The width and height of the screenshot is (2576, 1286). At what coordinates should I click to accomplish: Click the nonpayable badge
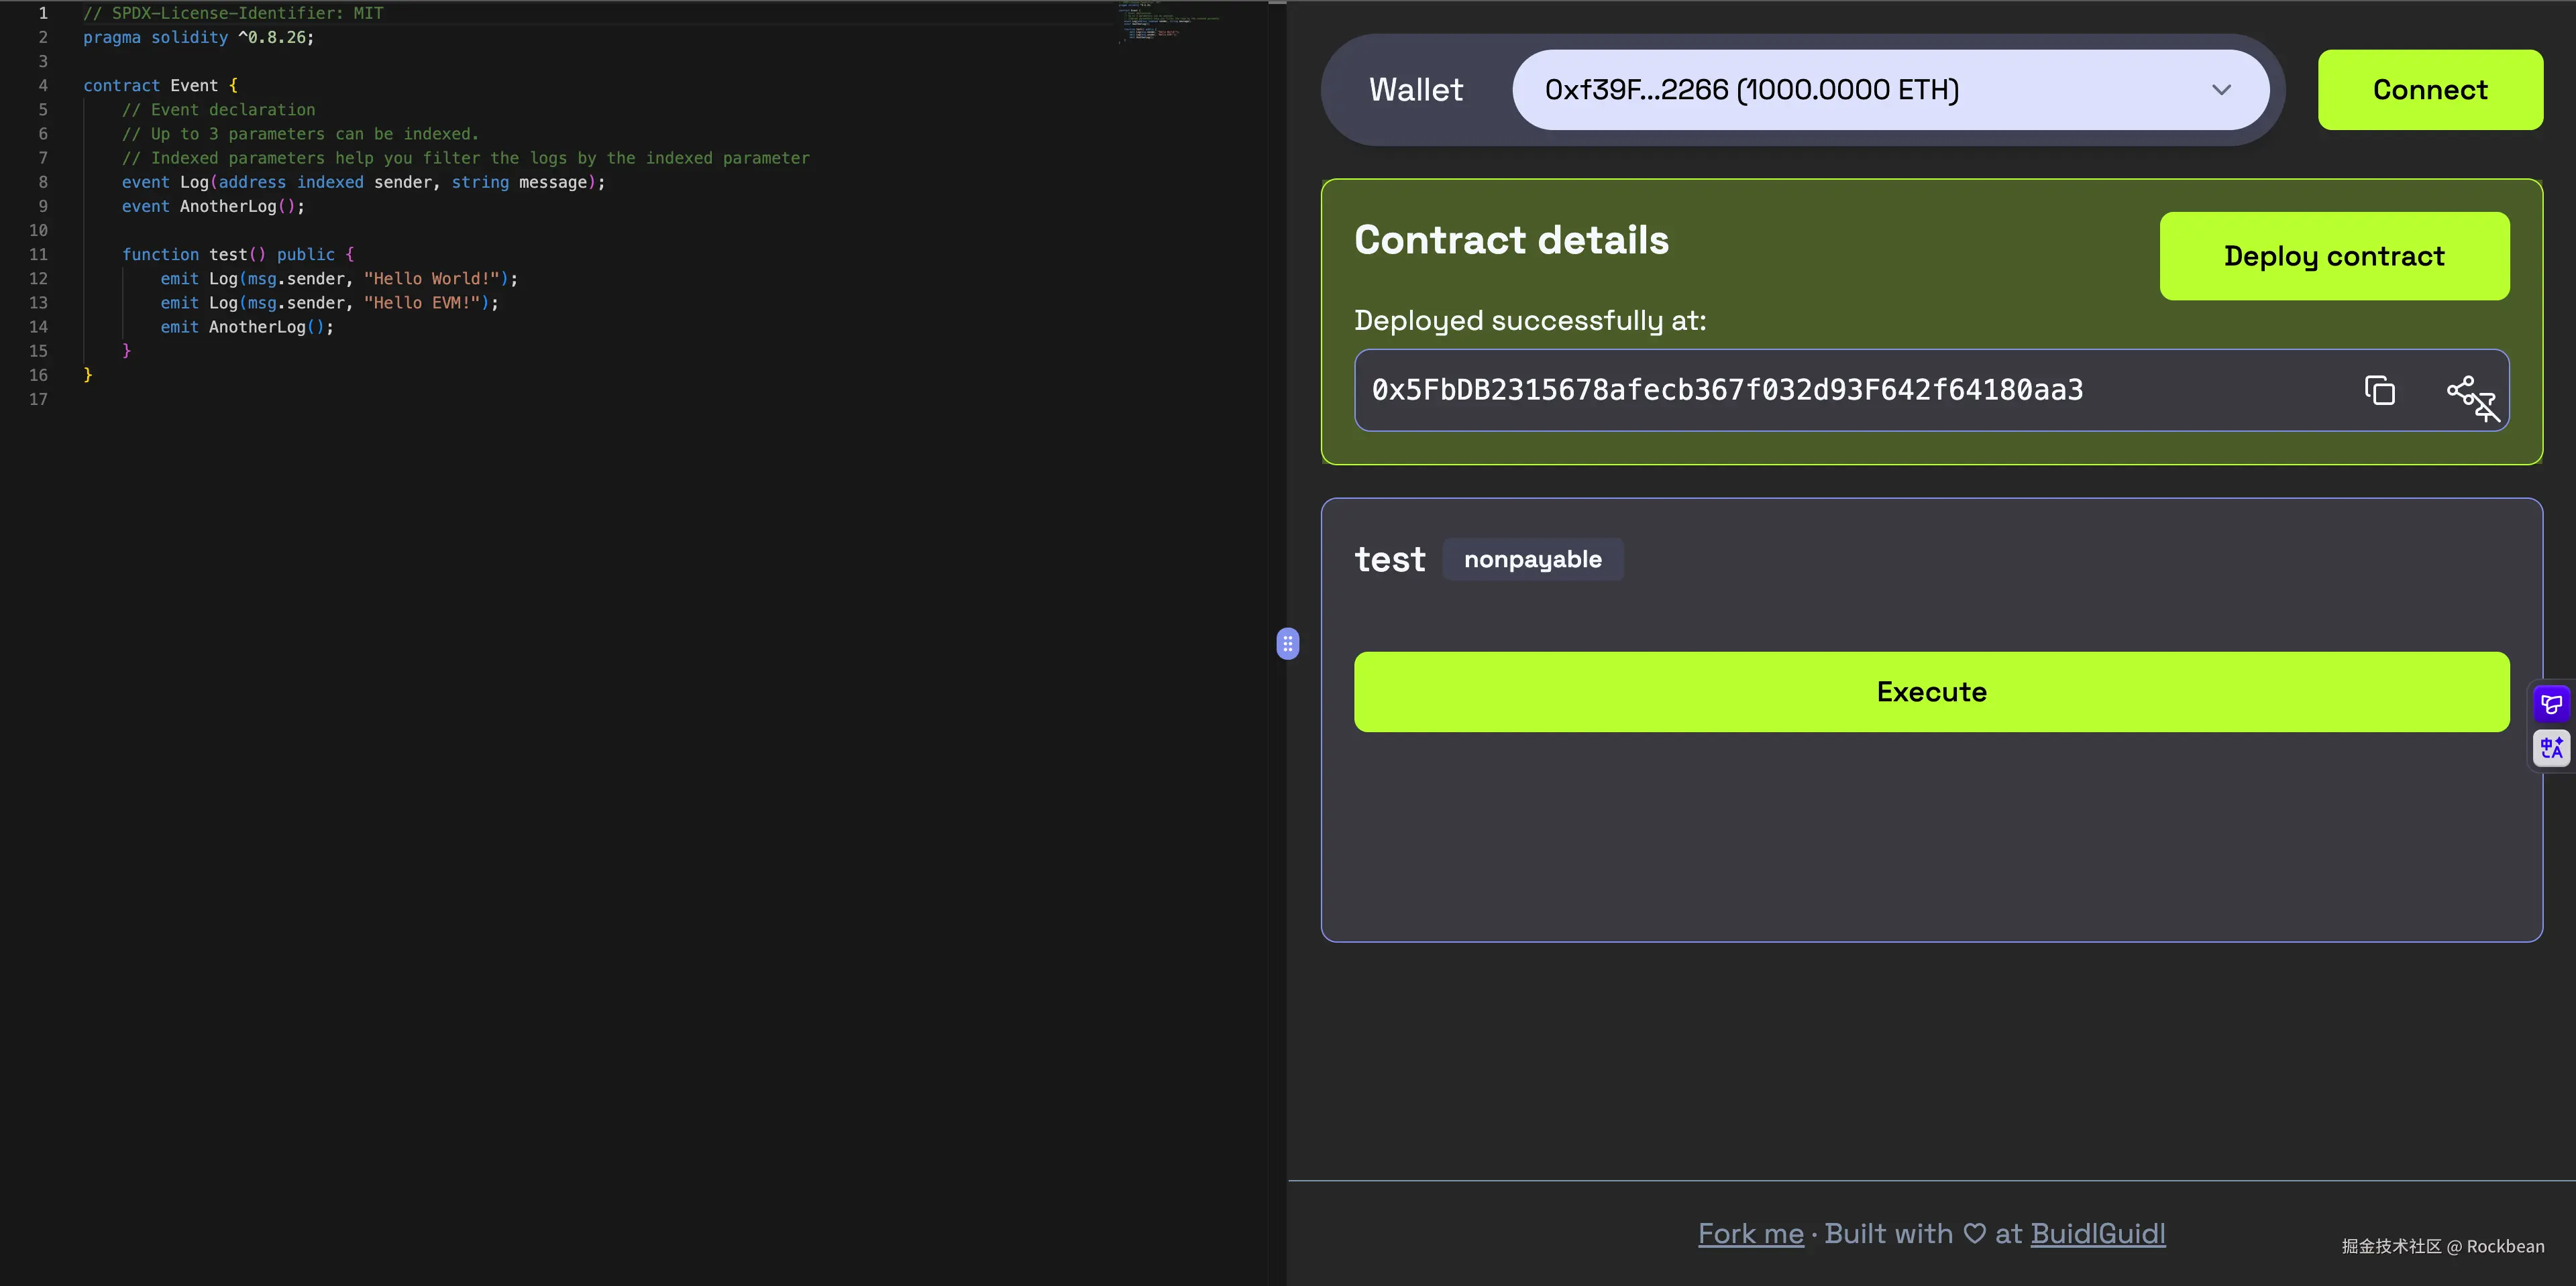pyautogui.click(x=1533, y=559)
